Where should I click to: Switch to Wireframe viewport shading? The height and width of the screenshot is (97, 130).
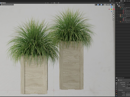click(x=107, y=5)
